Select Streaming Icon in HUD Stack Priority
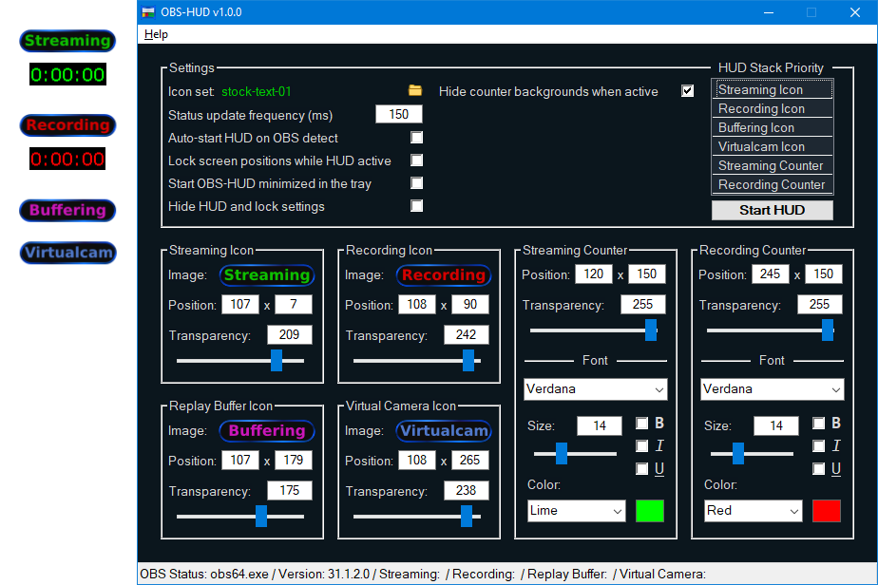Screen dimensions: 878x585 point(773,89)
